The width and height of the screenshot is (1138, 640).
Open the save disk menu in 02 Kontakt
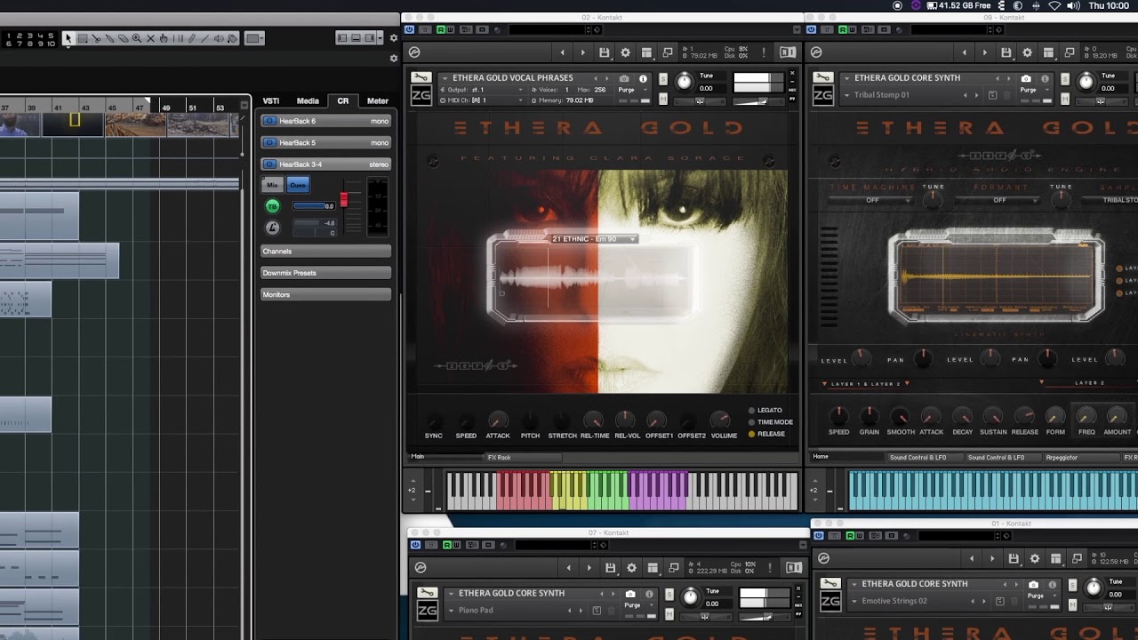[605, 52]
